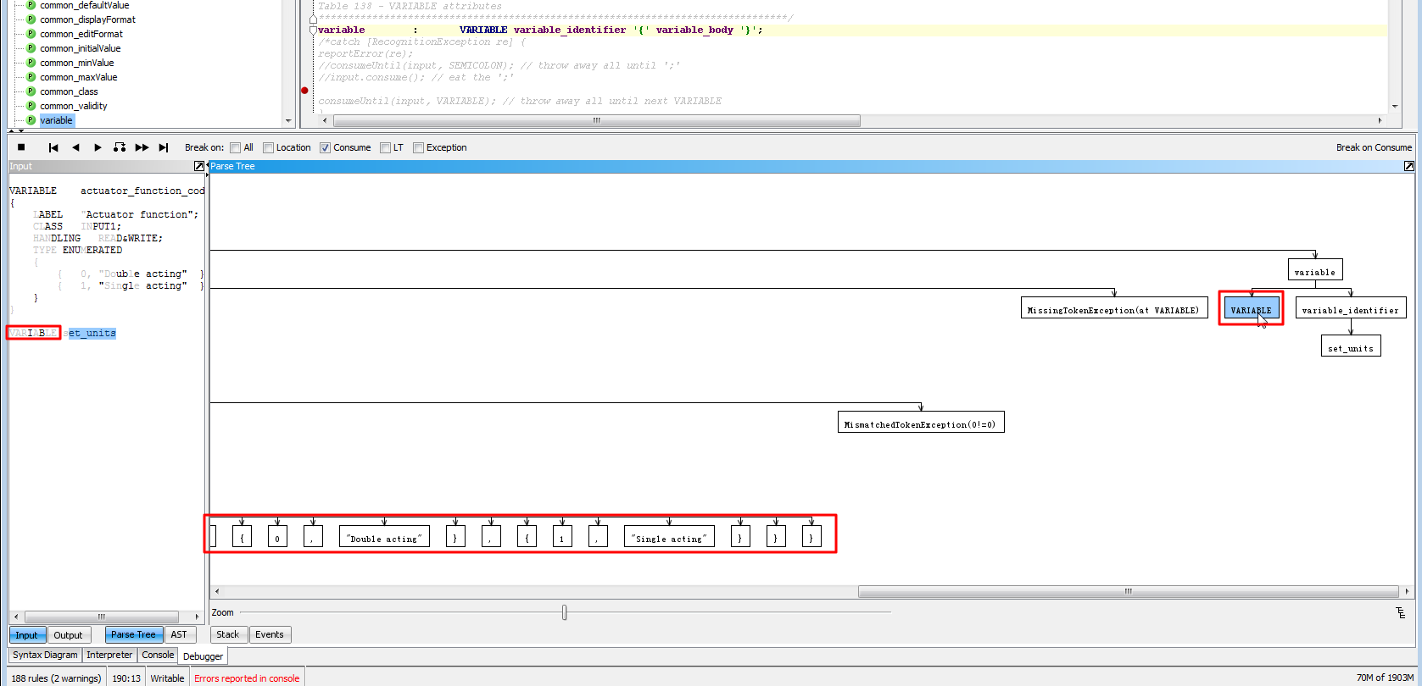The width and height of the screenshot is (1422, 686).
Task: Select the variable rule in the list
Action: pos(57,120)
